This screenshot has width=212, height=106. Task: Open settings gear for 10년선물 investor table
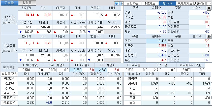(209, 36)
